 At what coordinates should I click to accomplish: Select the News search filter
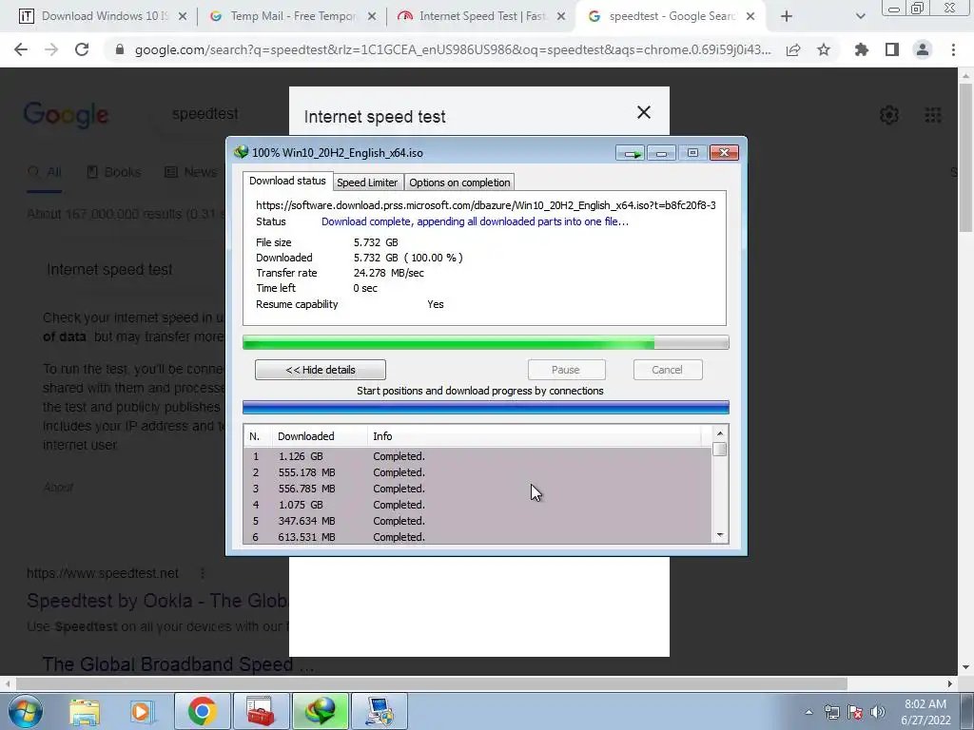190,172
